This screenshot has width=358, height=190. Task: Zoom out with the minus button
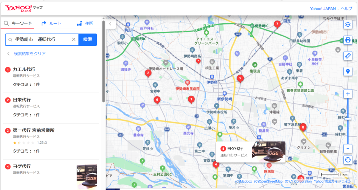click(x=348, y=148)
